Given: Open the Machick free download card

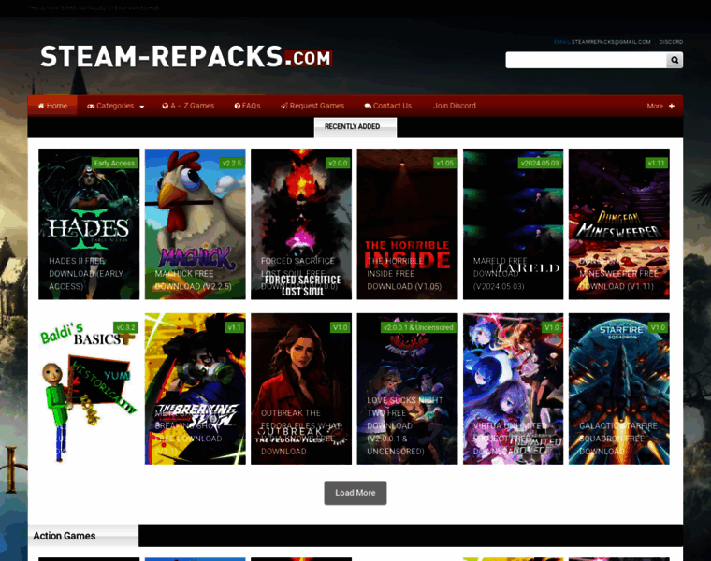Looking at the screenshot, I should click(195, 223).
